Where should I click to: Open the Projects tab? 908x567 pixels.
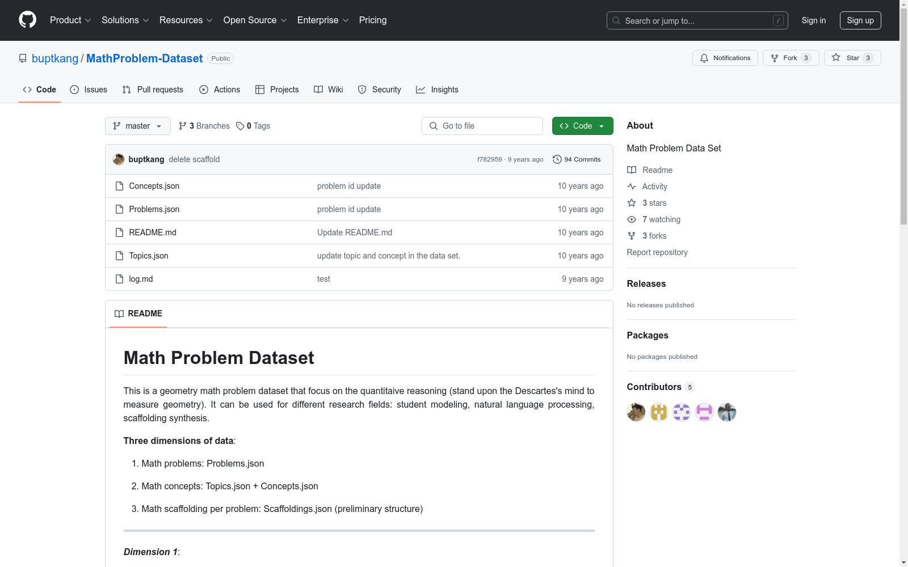coord(277,90)
